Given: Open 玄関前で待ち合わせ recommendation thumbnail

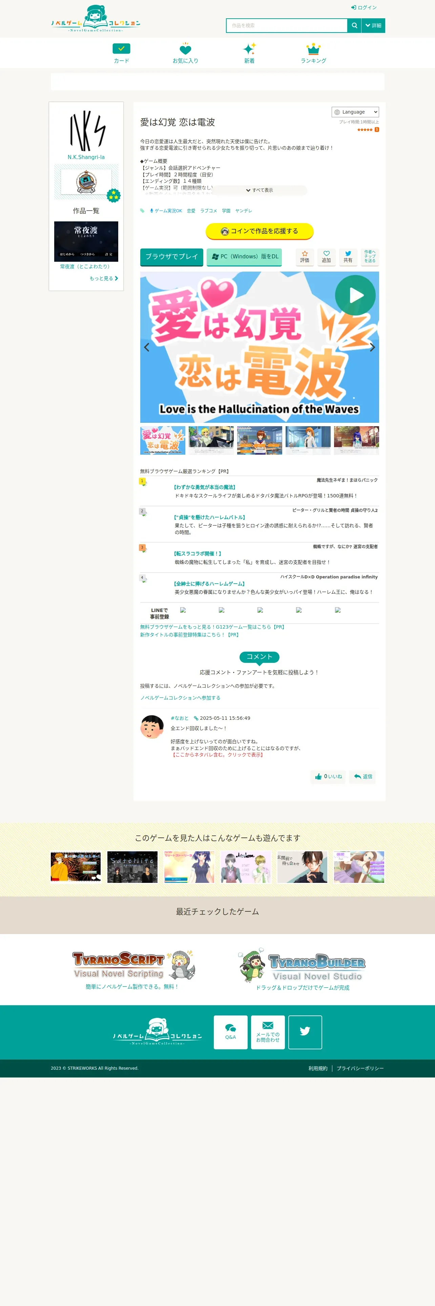Looking at the screenshot, I should point(302,867).
